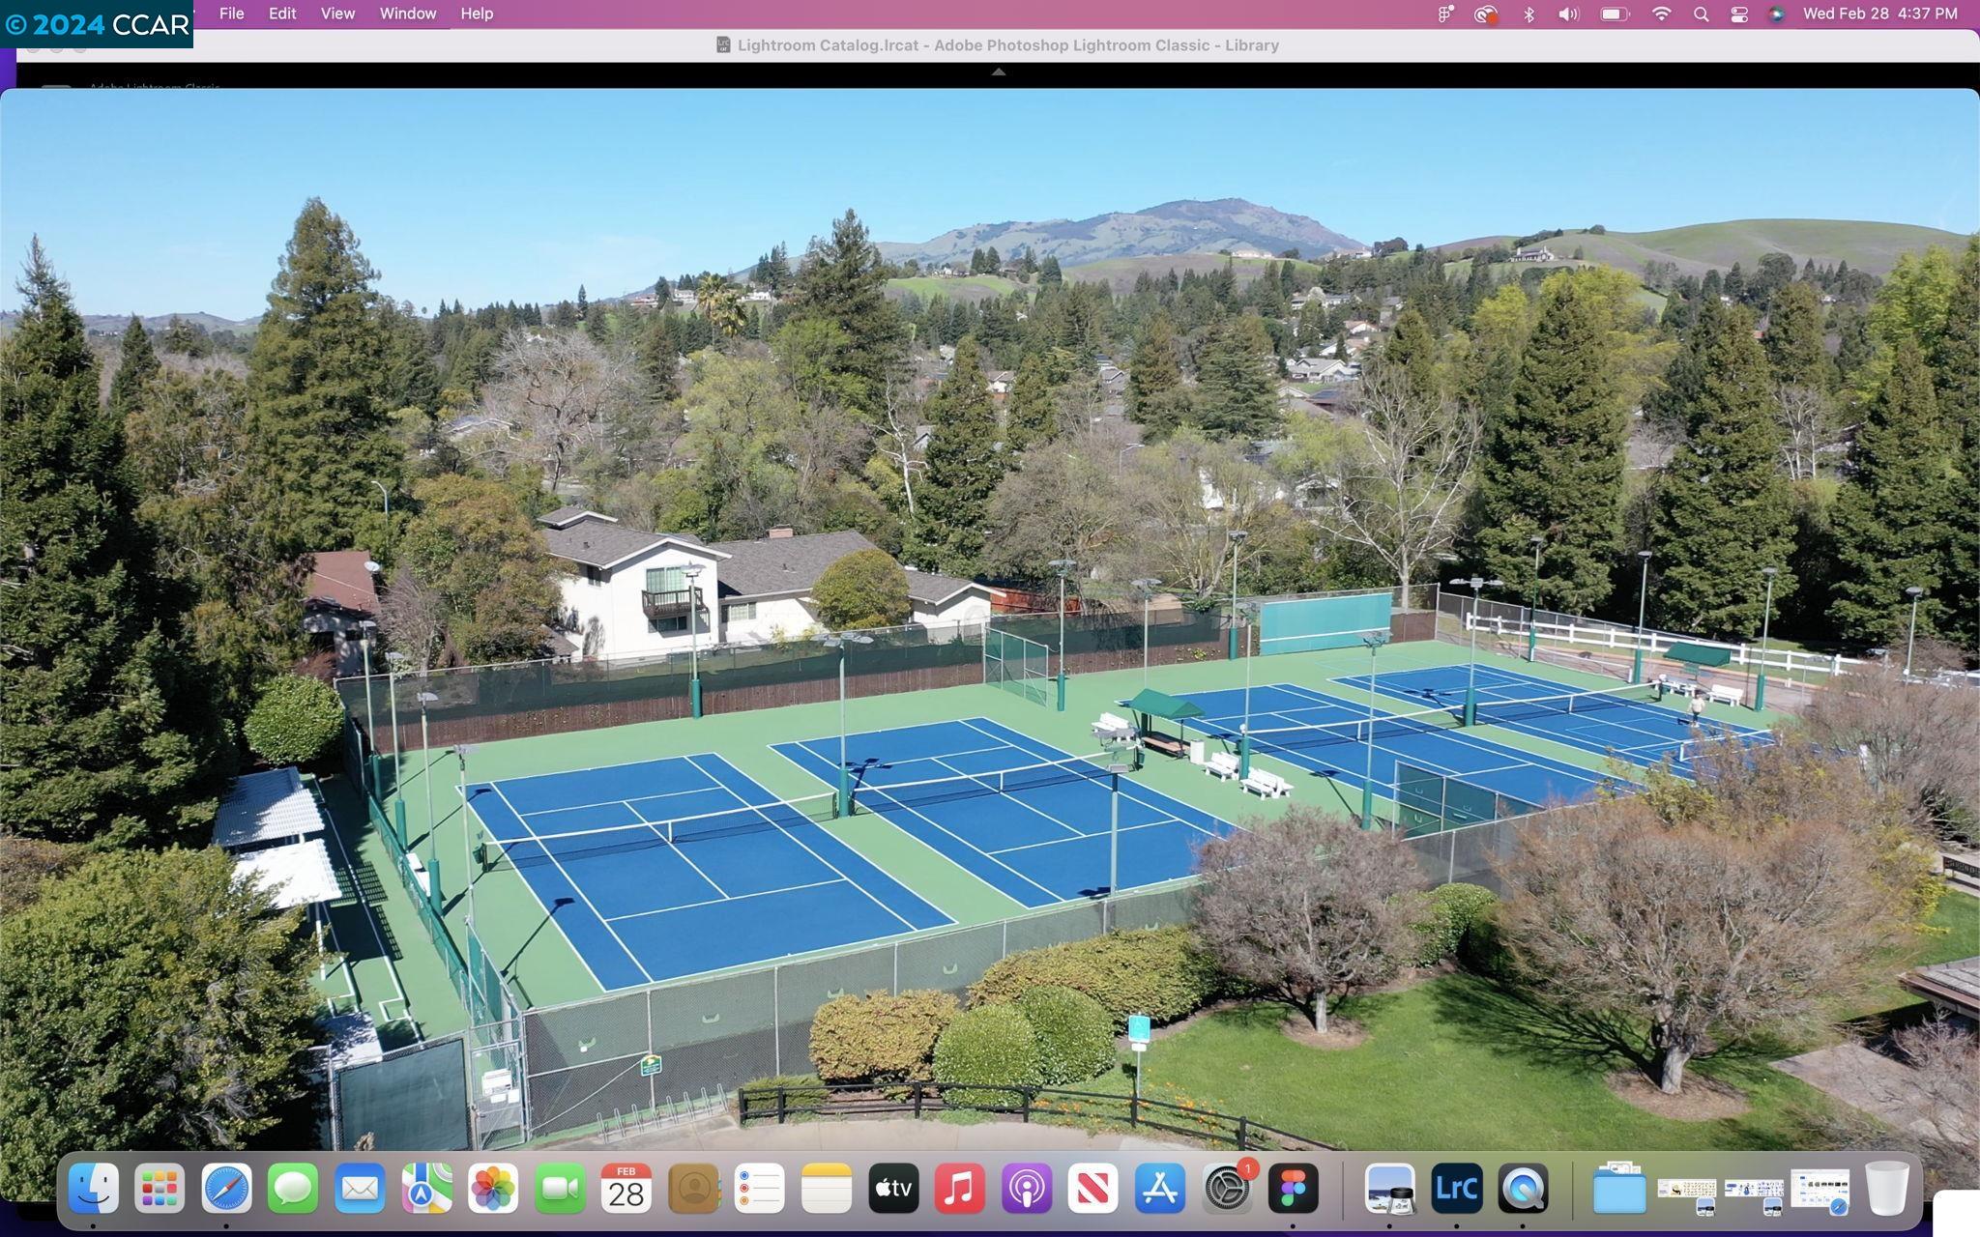This screenshot has height=1237, width=1980.
Task: Expand Lightroom's top panel with triangle arrow
Action: (999, 72)
